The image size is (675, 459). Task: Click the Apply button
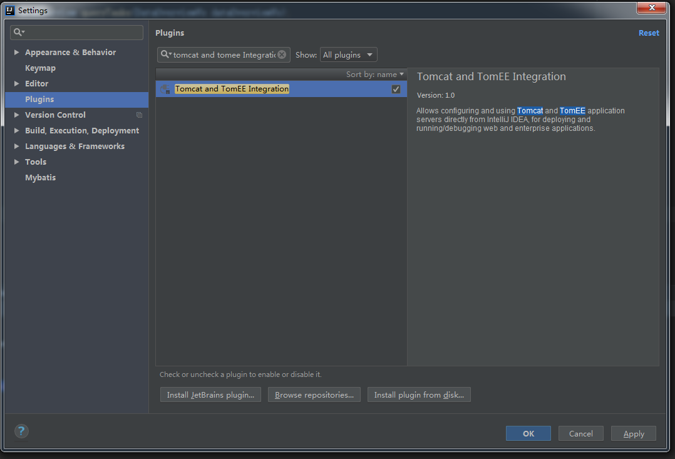tap(634, 433)
